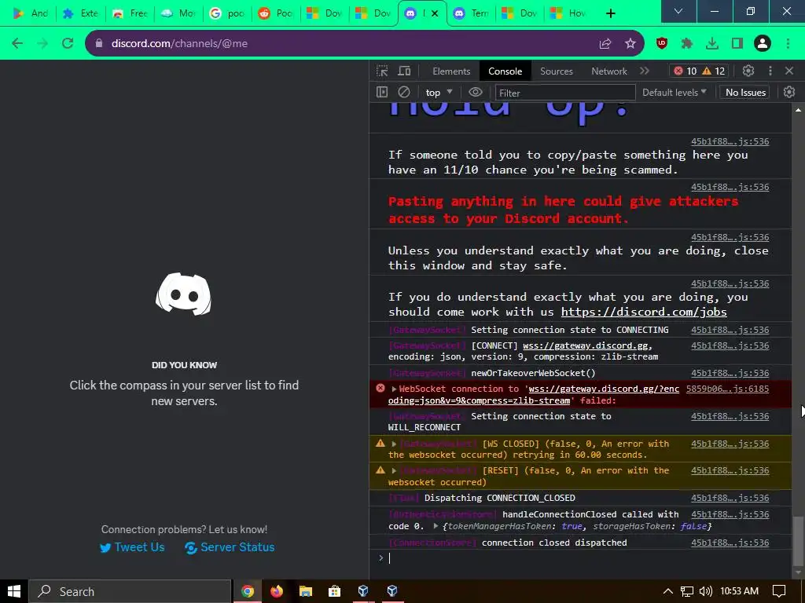Image resolution: width=805 pixels, height=603 pixels.
Task: Switch to the second Discord Terr tab
Action: tap(472, 13)
